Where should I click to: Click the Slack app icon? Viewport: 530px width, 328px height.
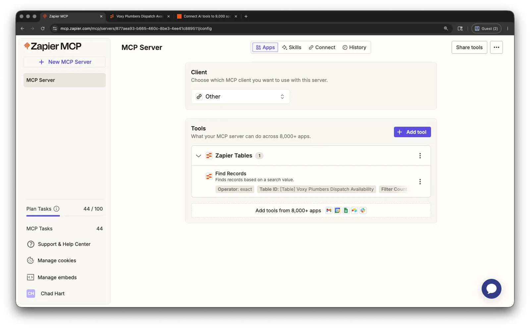[x=363, y=210]
